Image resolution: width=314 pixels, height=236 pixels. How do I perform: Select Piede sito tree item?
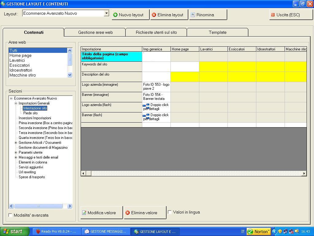coord(30,113)
